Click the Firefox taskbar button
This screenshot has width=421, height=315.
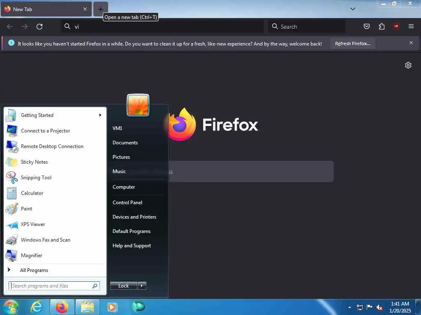62,307
